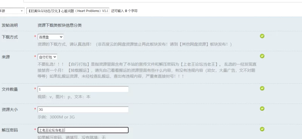Image resolution: width=302 pixels, height=139 pixels.
Task: Click the 来源 field label
Action: coord(6,57)
